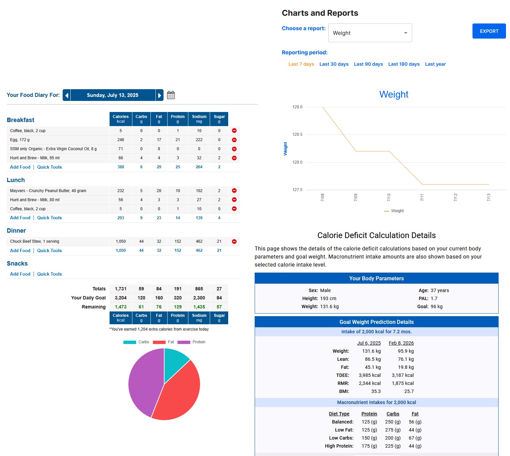Toggle Protein legend swatch in pie chart

coord(184,342)
